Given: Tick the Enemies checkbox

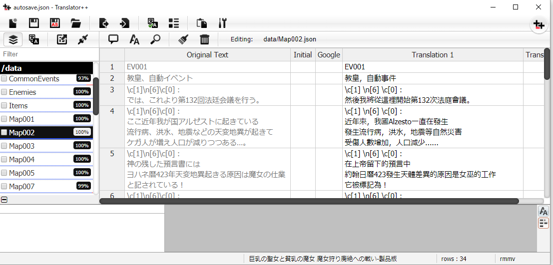Looking at the screenshot, I should point(4,92).
